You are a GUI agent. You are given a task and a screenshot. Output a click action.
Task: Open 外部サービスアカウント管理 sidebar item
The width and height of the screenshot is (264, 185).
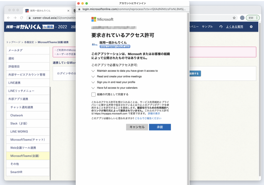28,74
